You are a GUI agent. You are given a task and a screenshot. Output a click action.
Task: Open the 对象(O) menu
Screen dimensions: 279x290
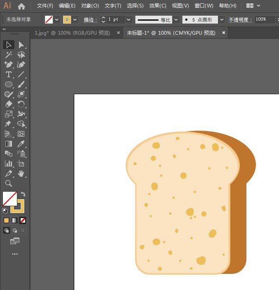coord(90,6)
